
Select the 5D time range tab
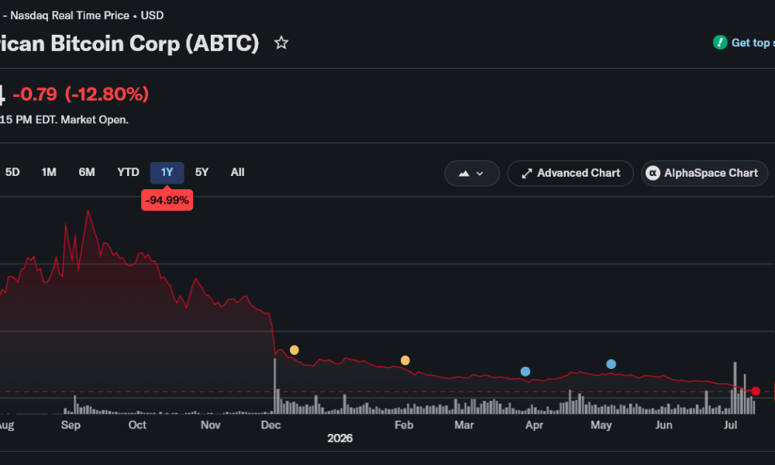pos(12,173)
